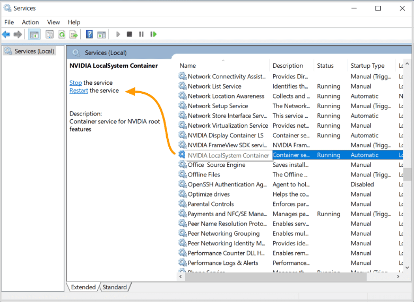Click gear icon beside OpenSSH Authentication Agent

coord(183,184)
